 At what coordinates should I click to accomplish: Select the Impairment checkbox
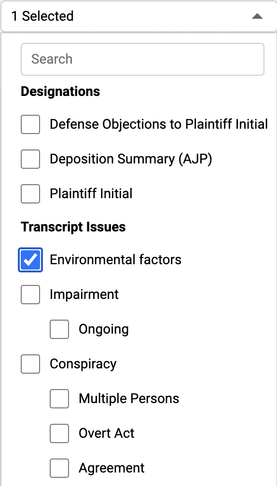pos(30,295)
